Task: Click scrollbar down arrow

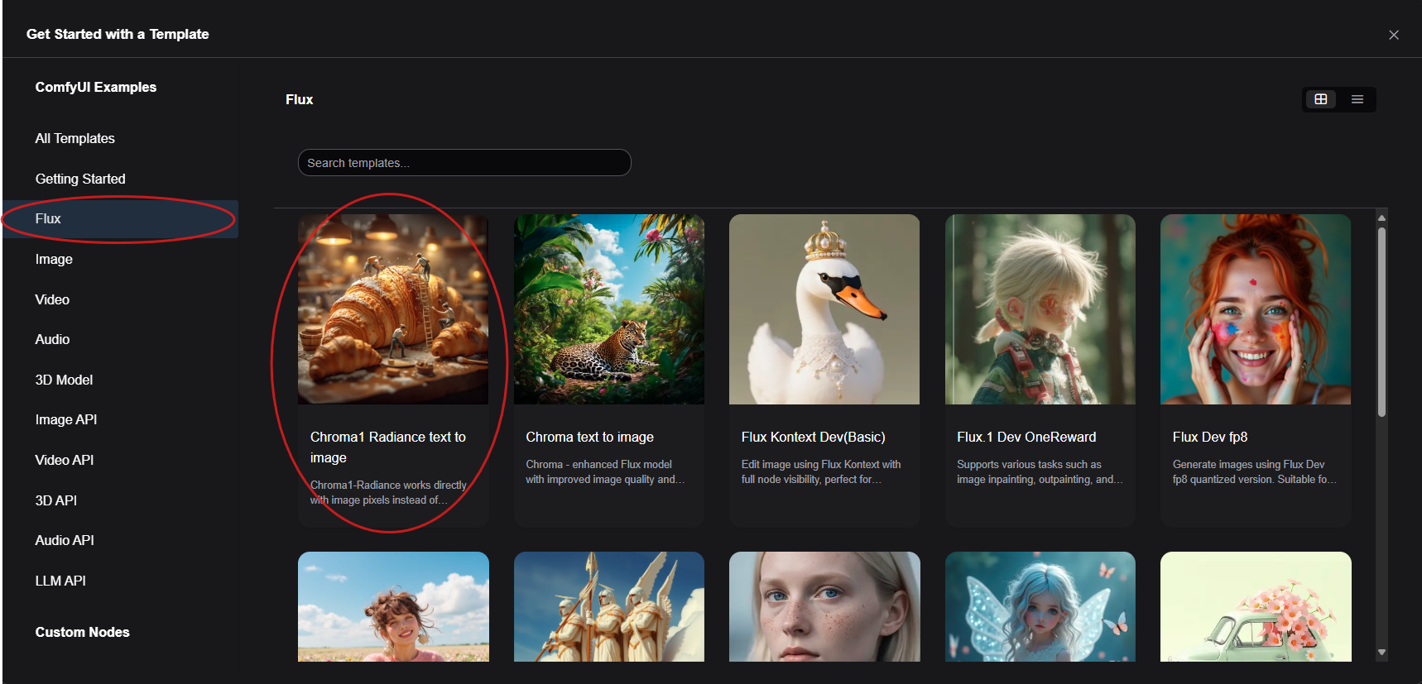Action: (x=1381, y=653)
